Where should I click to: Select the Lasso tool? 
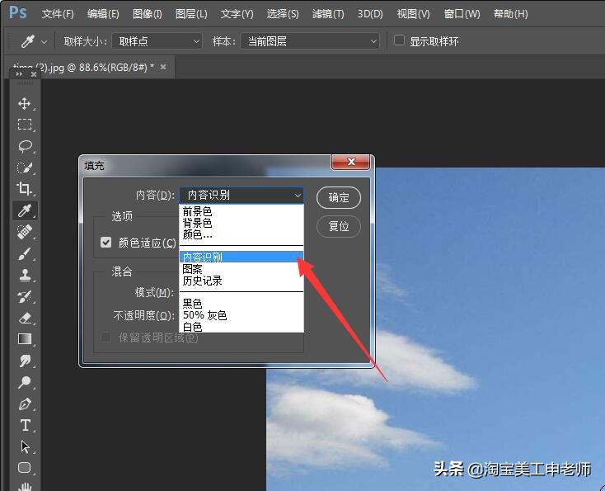tap(25, 146)
